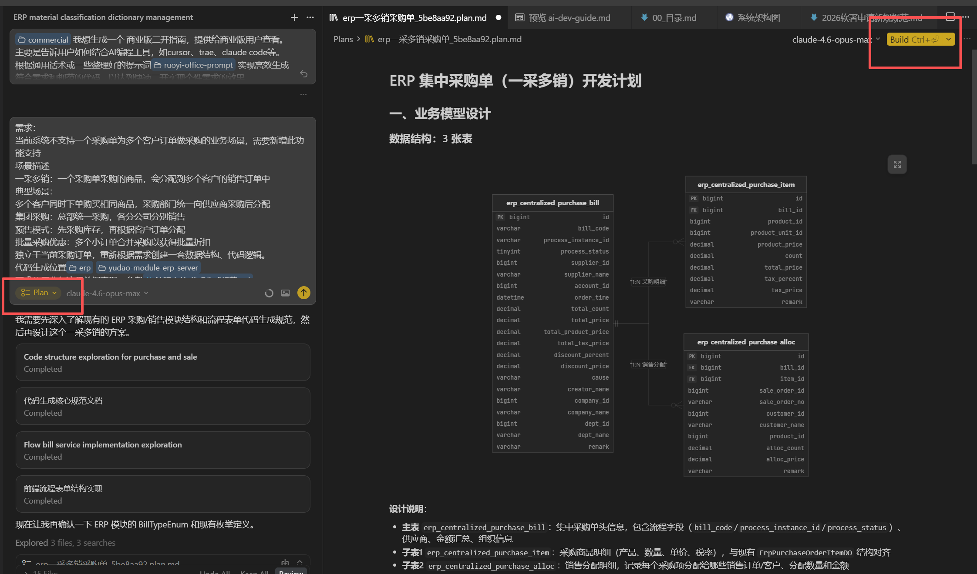Open chat panel options via the ellipsis icon

point(310,17)
